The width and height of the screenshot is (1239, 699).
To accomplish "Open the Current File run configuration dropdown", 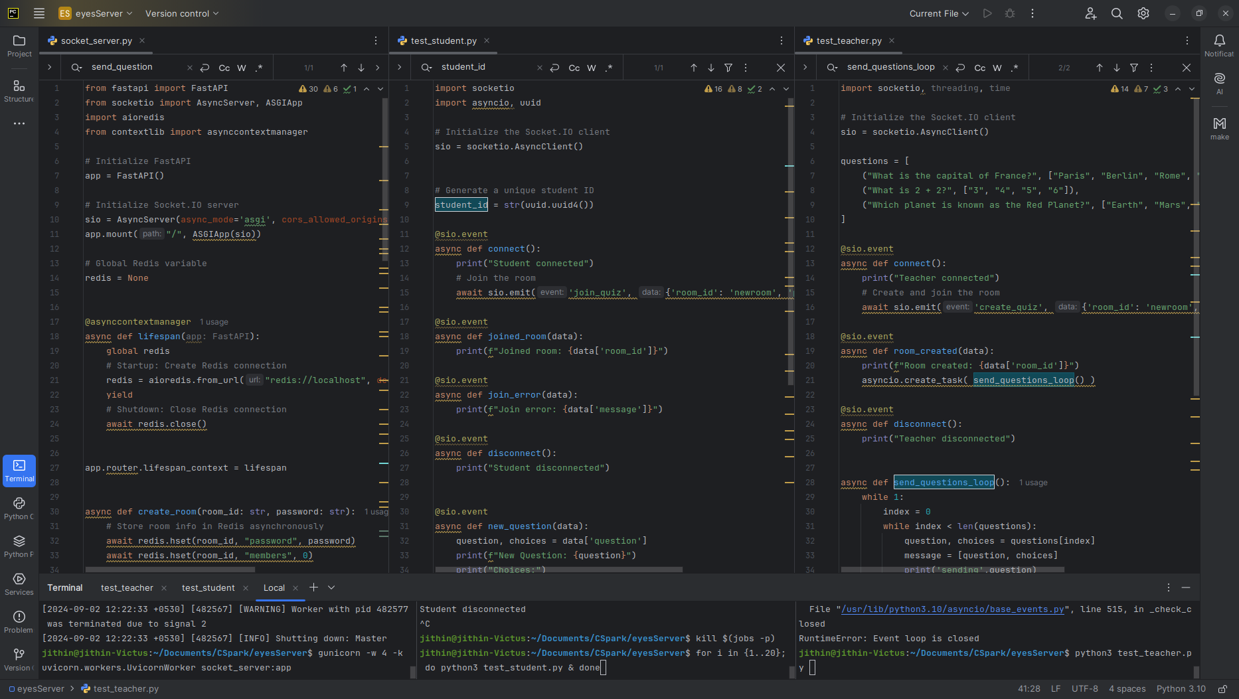I will [x=938, y=13].
